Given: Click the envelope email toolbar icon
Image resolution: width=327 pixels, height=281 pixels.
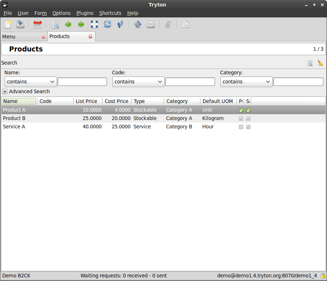Looking at the screenshot, I should pos(186,24).
